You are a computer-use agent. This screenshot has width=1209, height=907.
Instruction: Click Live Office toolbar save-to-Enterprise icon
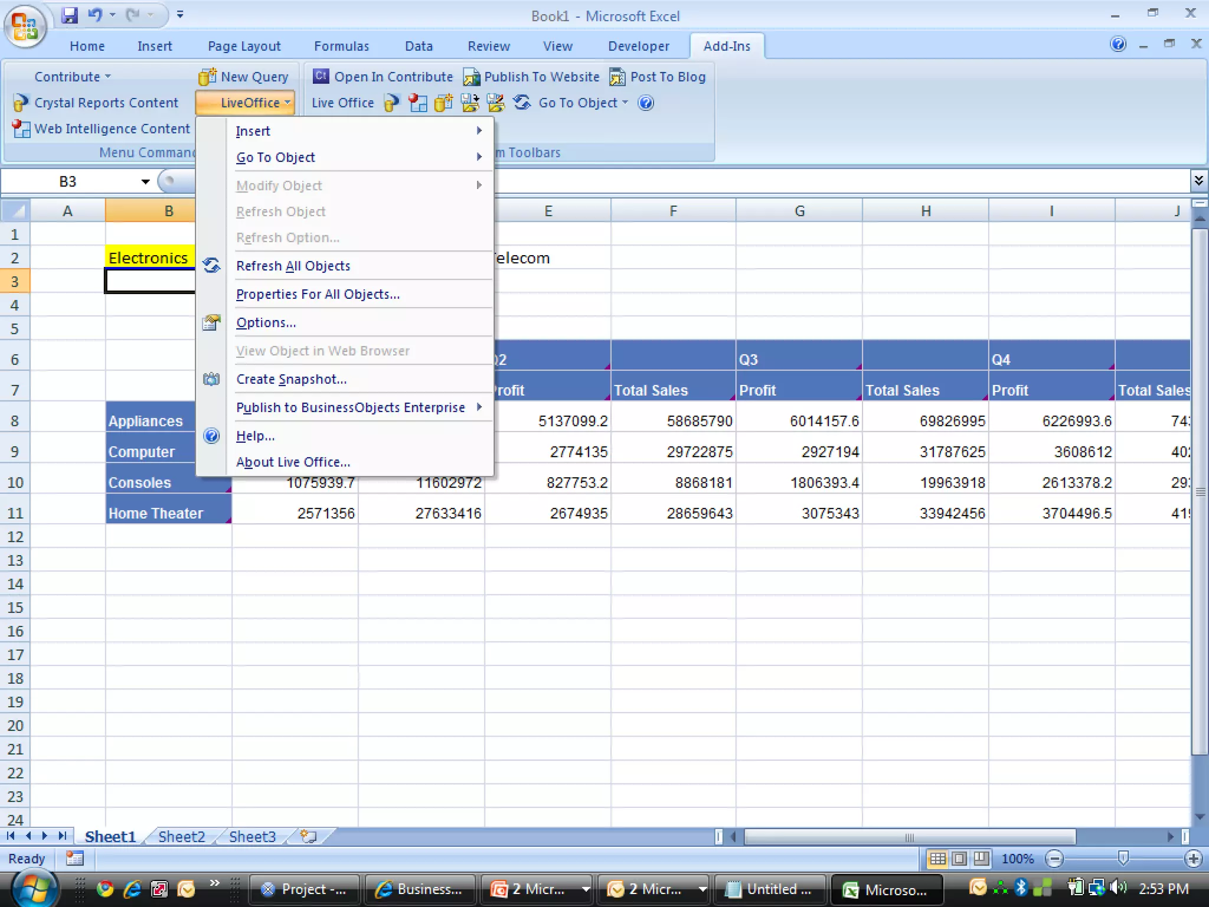click(x=495, y=103)
